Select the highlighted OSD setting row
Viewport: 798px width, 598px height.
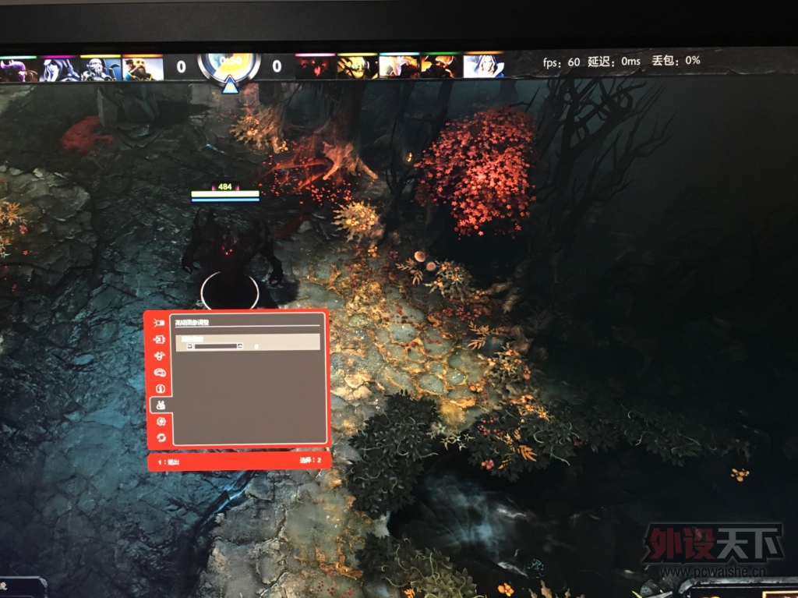[248, 342]
